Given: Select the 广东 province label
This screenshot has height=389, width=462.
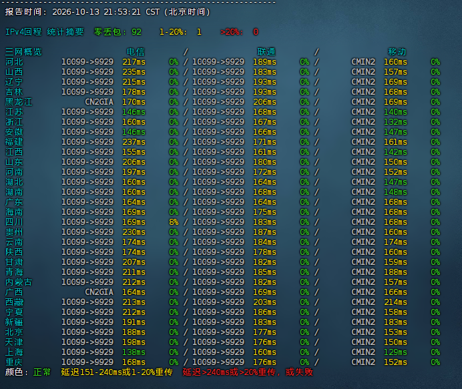Looking at the screenshot, I should [14, 202].
